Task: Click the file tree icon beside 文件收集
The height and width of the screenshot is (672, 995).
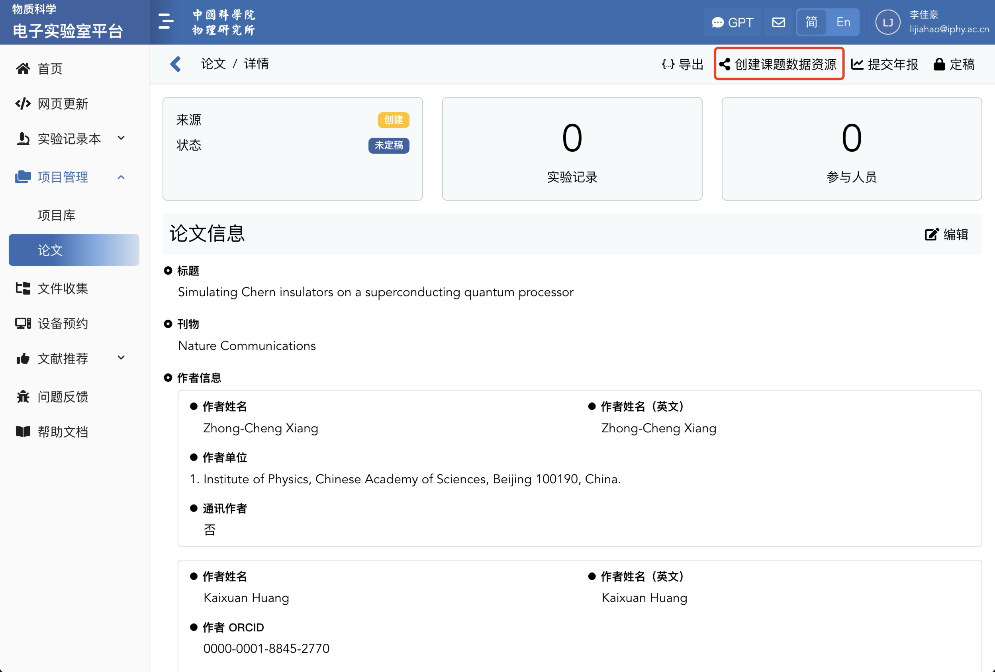Action: click(x=23, y=288)
